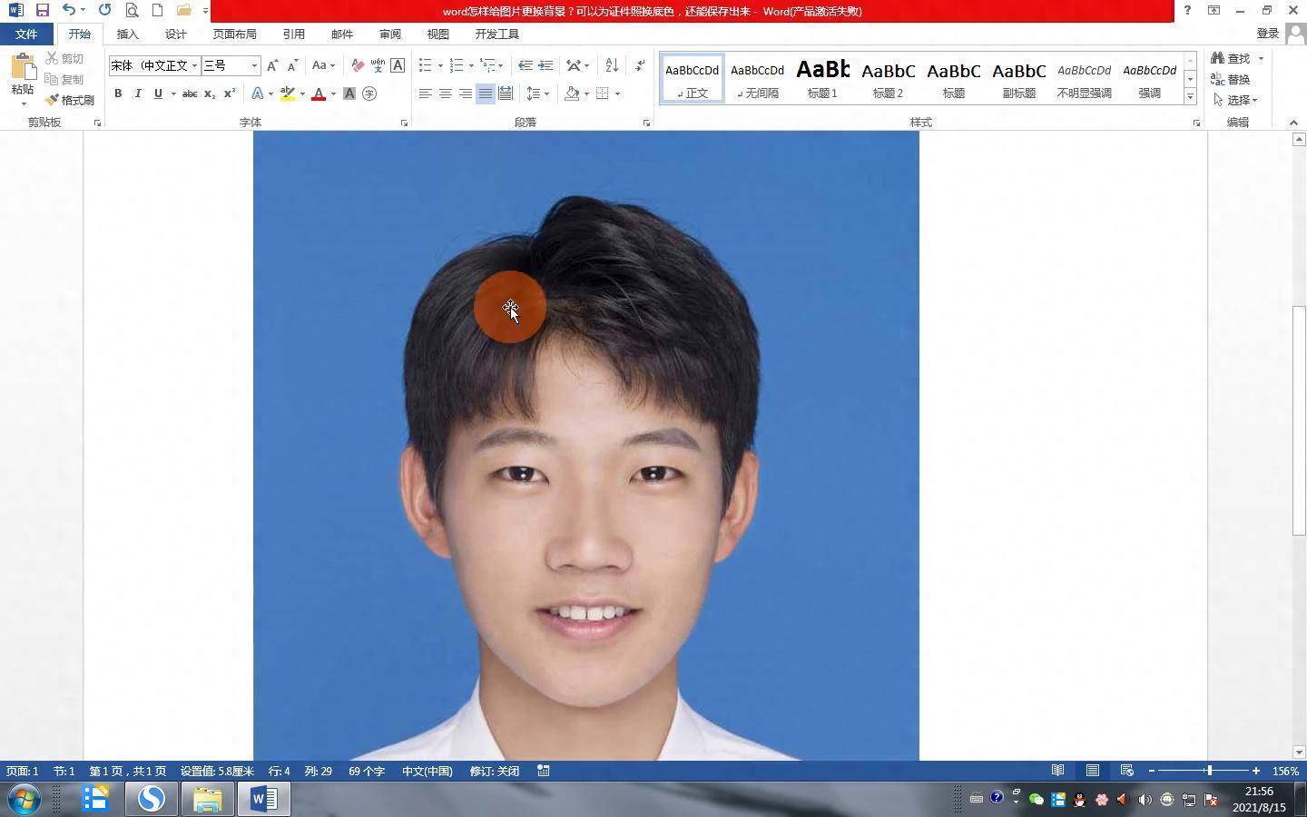Viewport: 1307px width, 817px height.
Task: Open the font size dropdown
Action: pos(254,65)
